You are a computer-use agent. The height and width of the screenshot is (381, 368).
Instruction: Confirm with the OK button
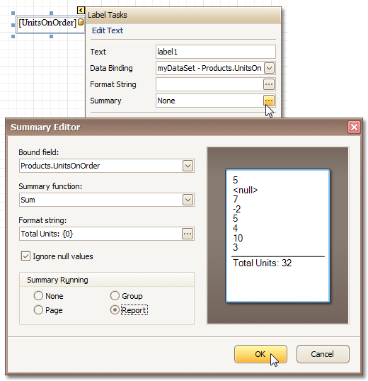260,354
